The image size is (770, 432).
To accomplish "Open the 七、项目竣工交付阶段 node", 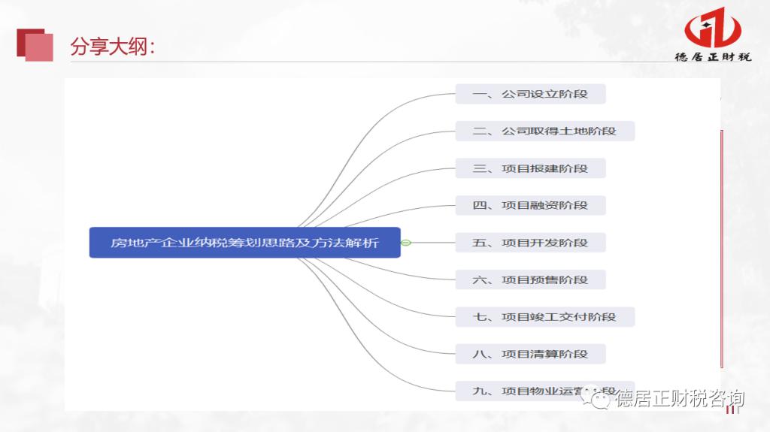I will [x=544, y=316].
